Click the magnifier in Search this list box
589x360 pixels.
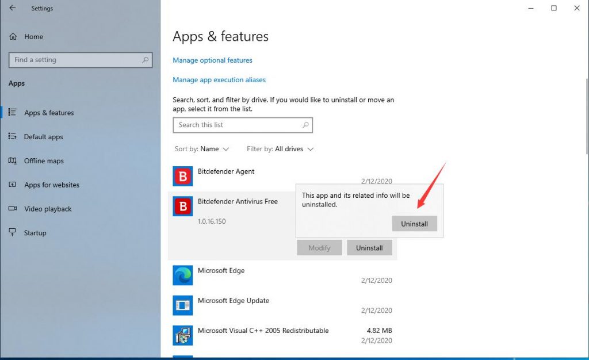[x=305, y=125]
